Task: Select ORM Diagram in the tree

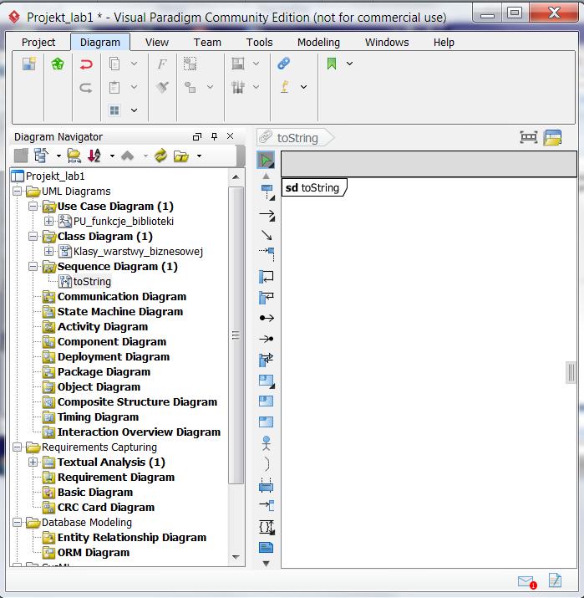Action: (x=94, y=552)
